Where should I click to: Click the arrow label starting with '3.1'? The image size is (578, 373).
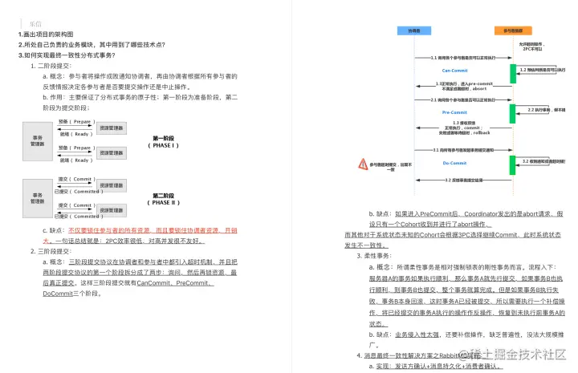pyautogui.click(x=463, y=150)
